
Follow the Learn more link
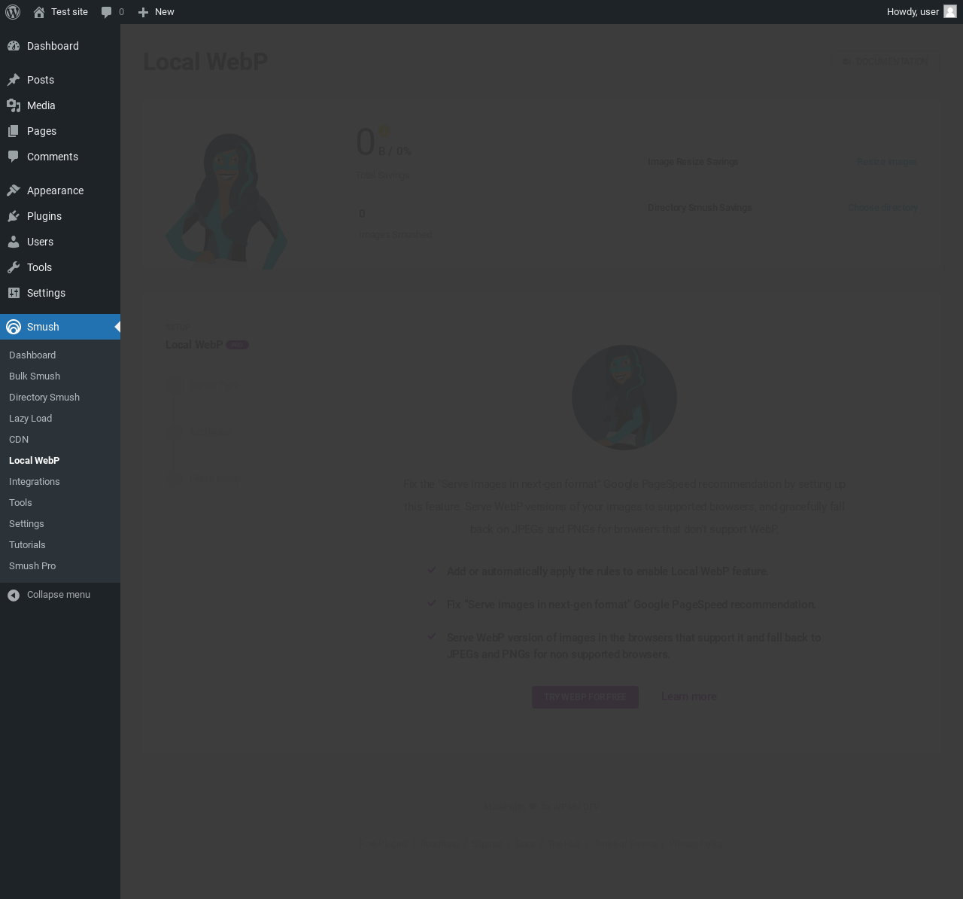[689, 696]
